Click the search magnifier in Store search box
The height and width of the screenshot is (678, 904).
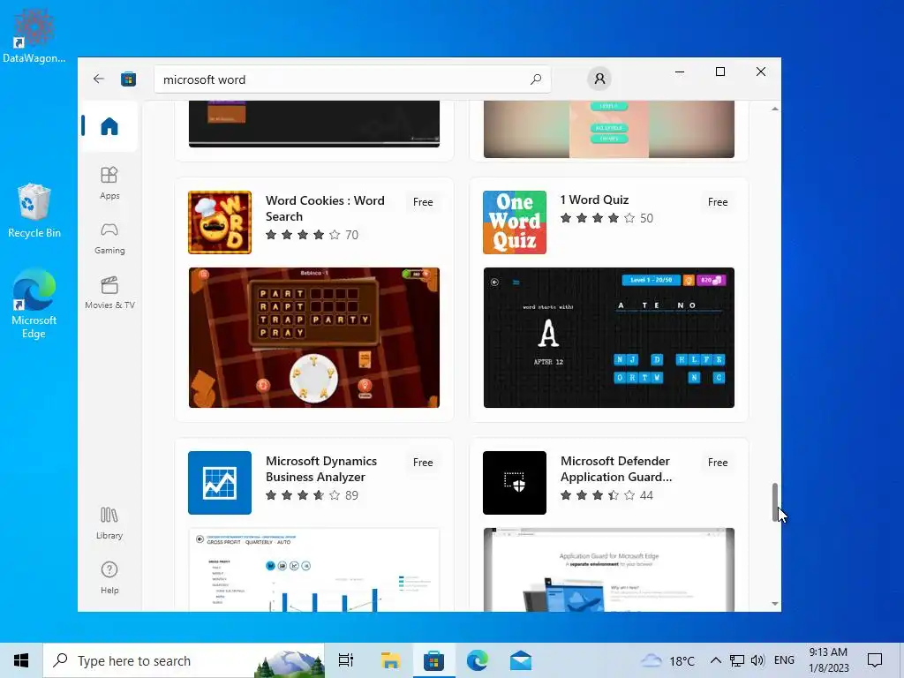[x=536, y=79]
